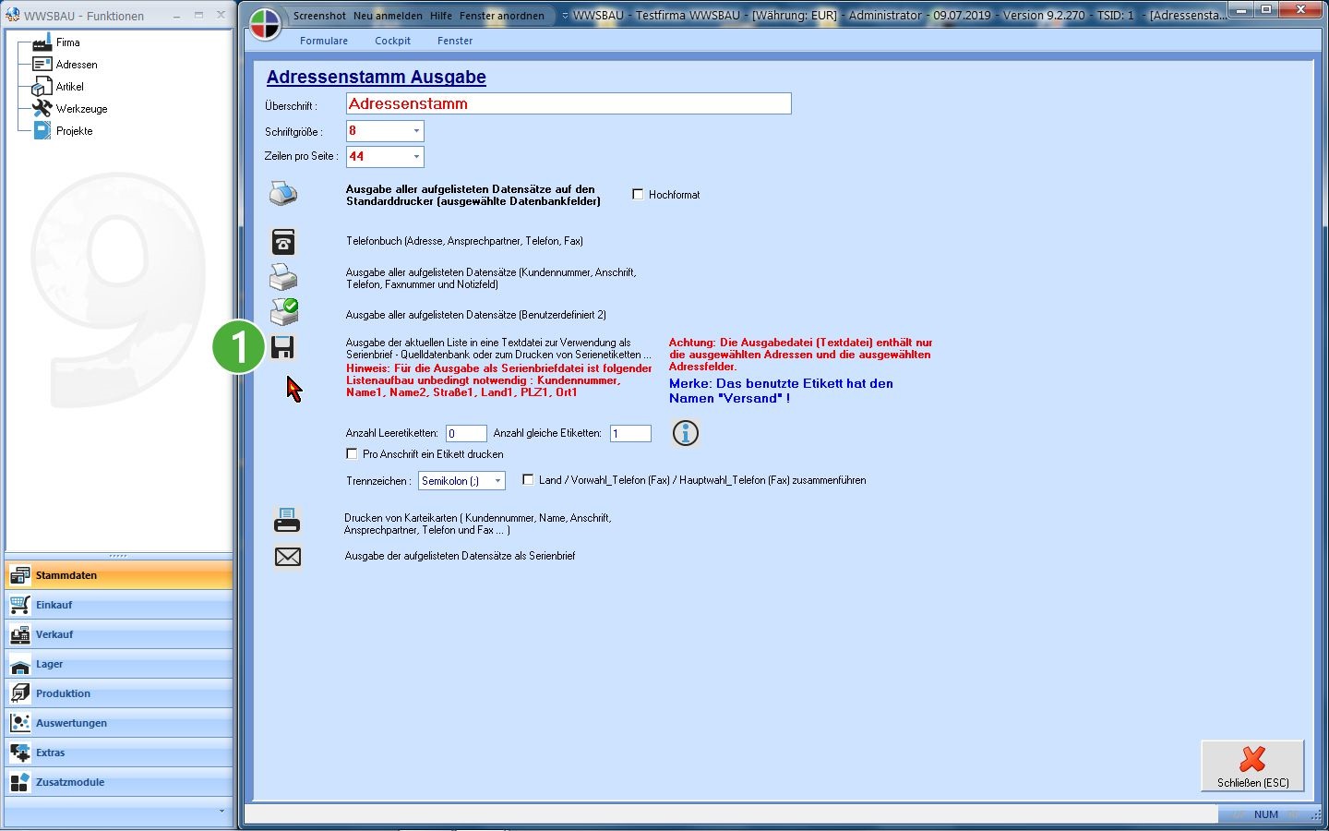Toggle Land / Vorwahl_Telefon zusammenführen checkbox
This screenshot has width=1329, height=831.
click(x=528, y=480)
